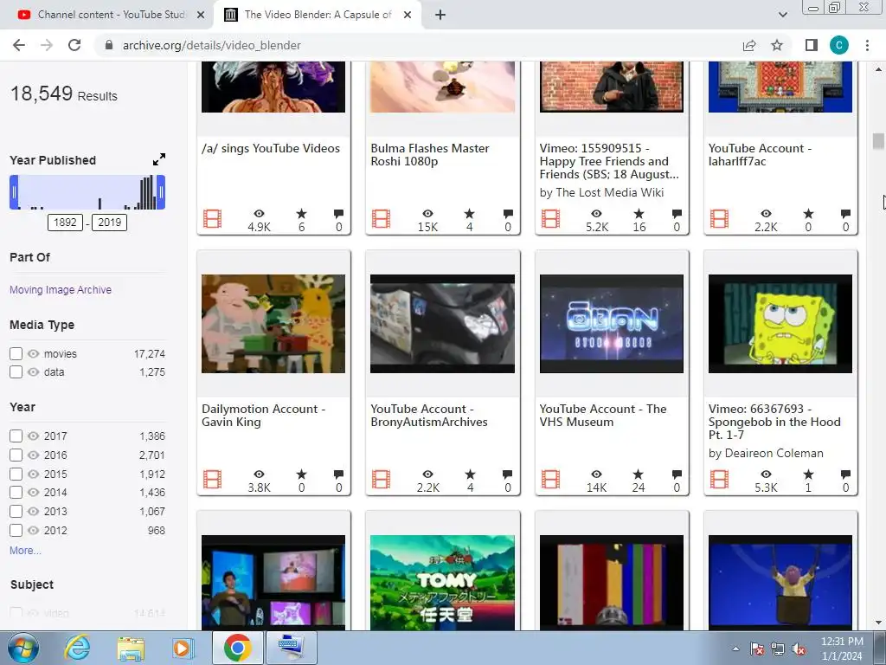
Task: Expand More... year filter options
Action: (x=25, y=550)
